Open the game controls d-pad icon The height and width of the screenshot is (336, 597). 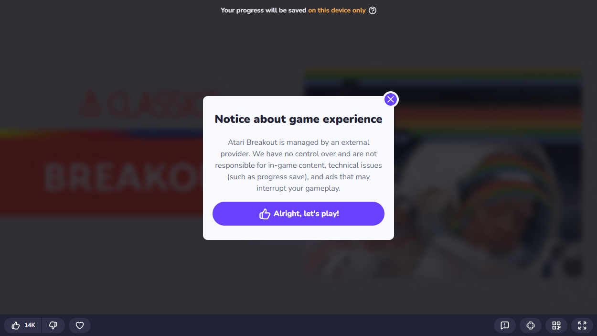coord(531,325)
